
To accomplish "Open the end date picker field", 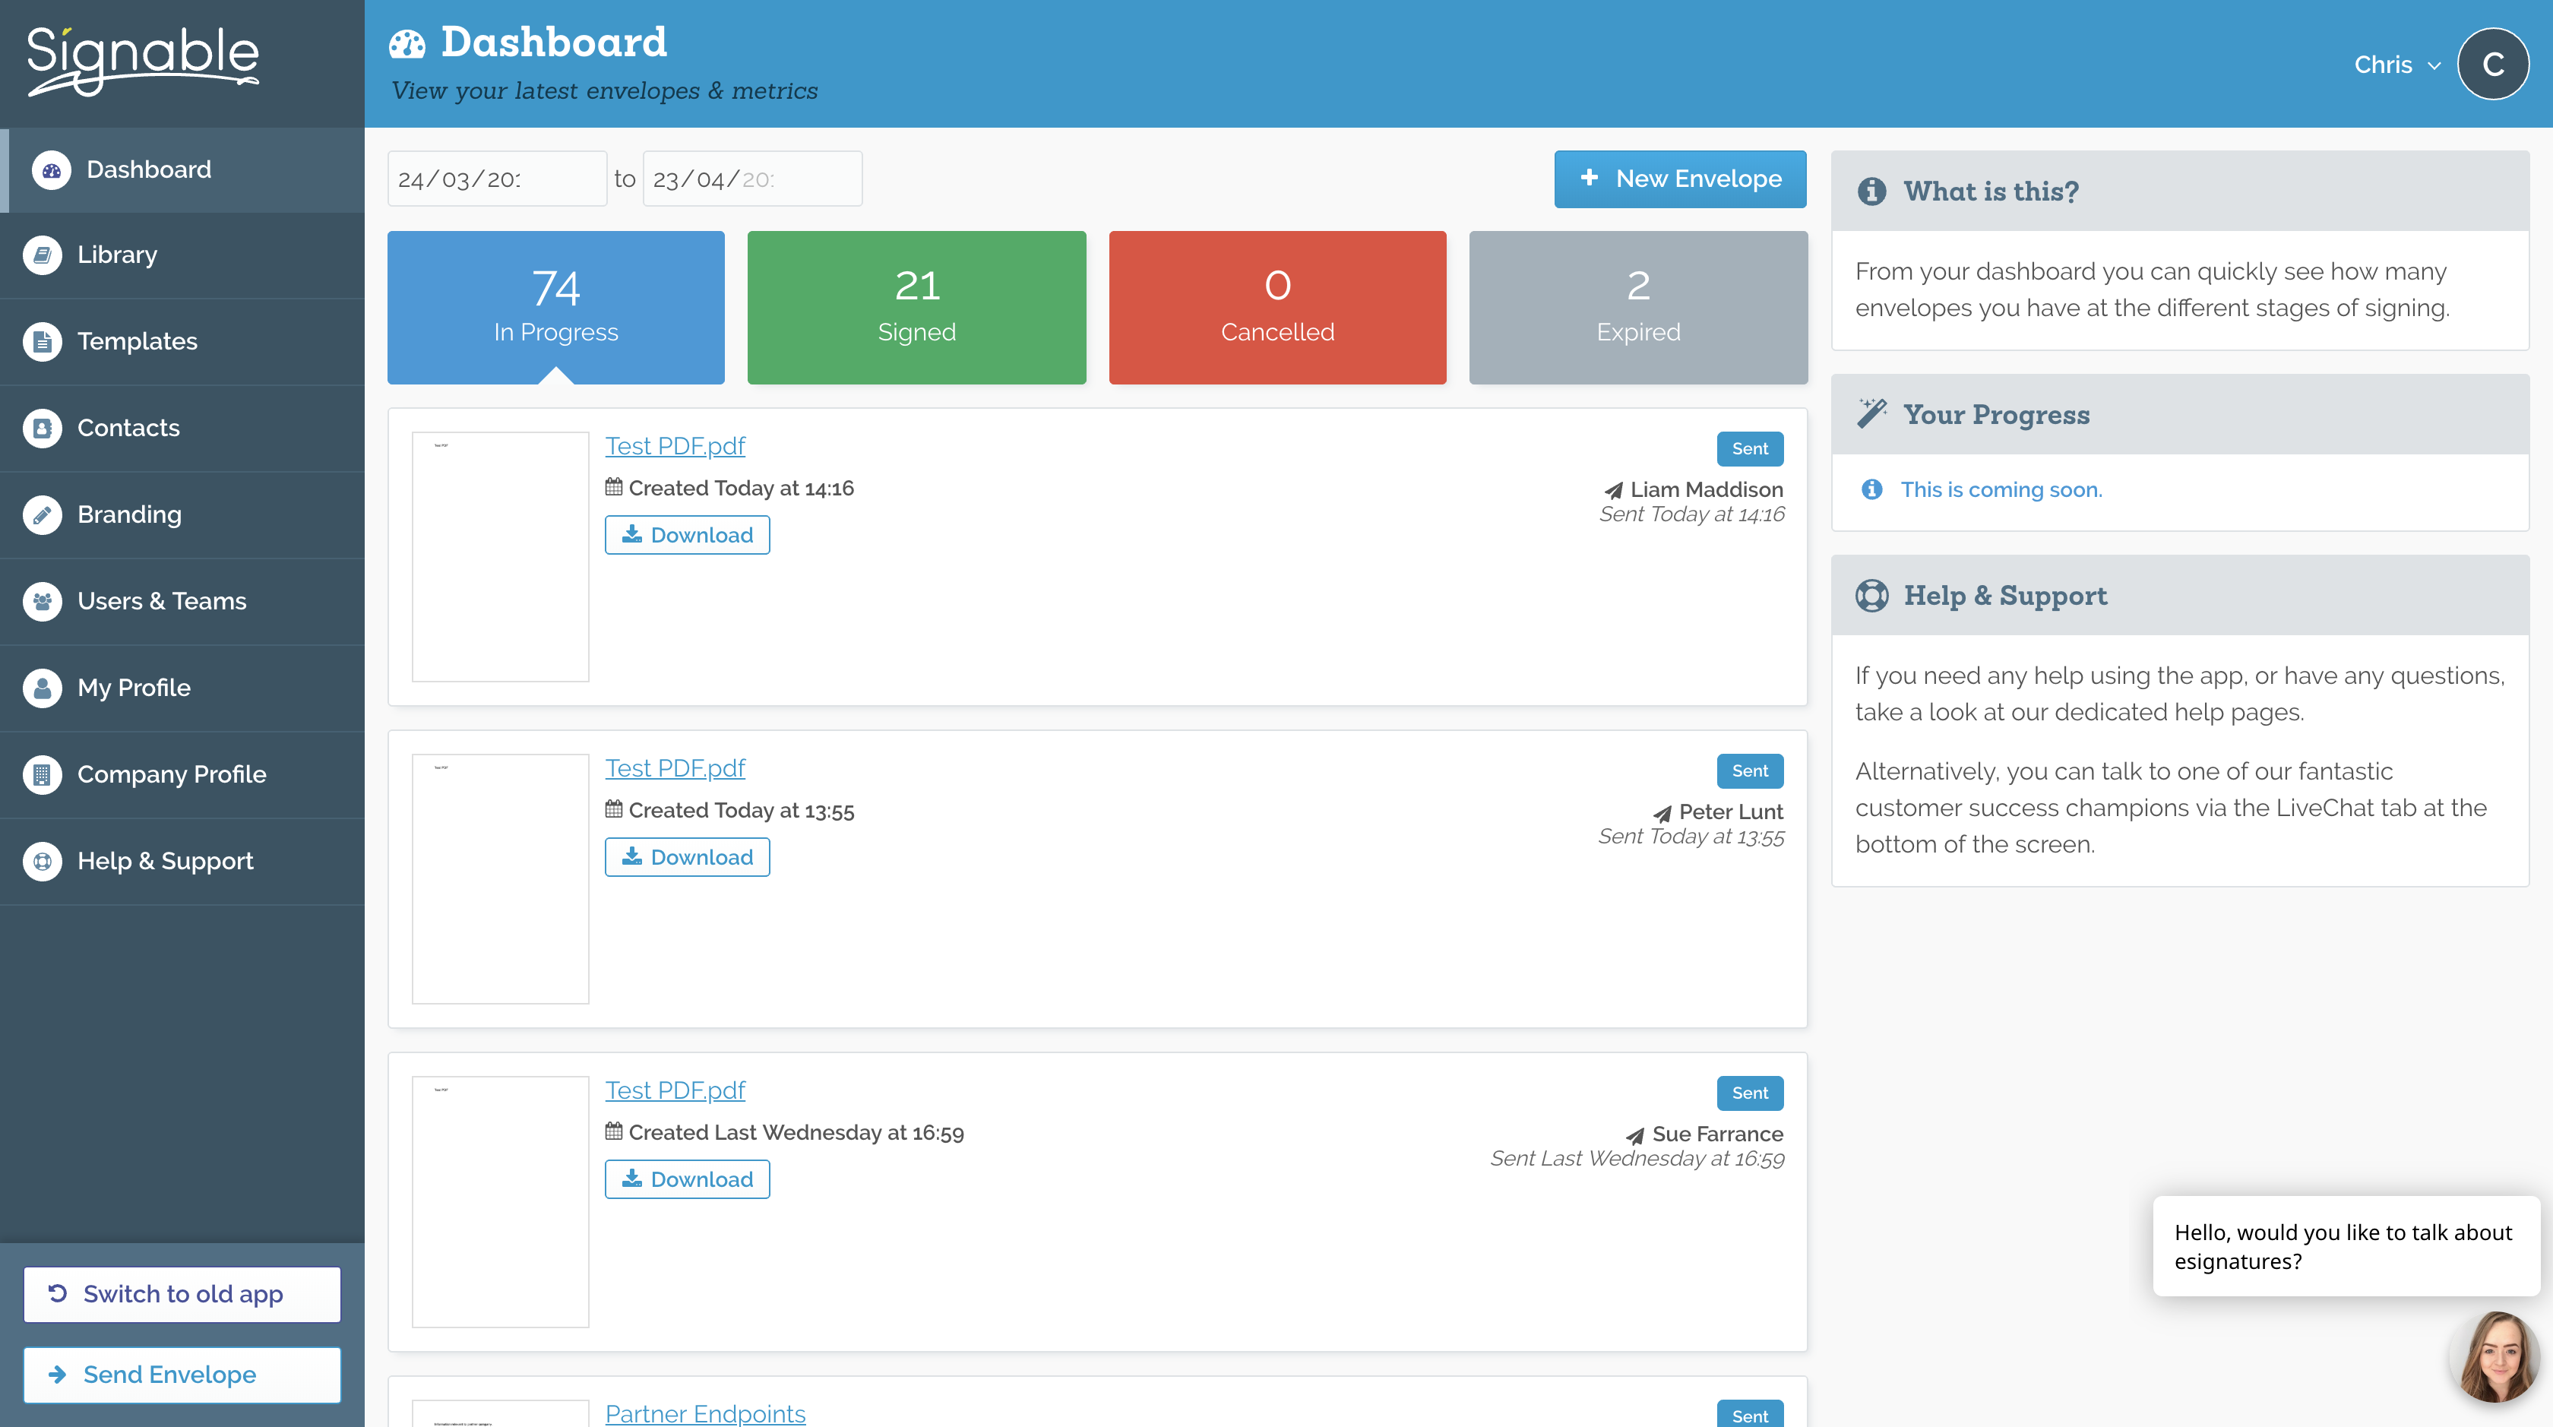I will click(x=751, y=179).
